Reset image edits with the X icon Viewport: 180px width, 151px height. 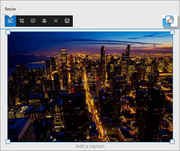tap(56, 21)
